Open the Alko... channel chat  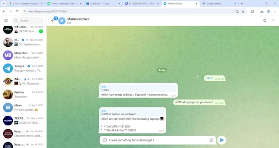tap(23, 81)
